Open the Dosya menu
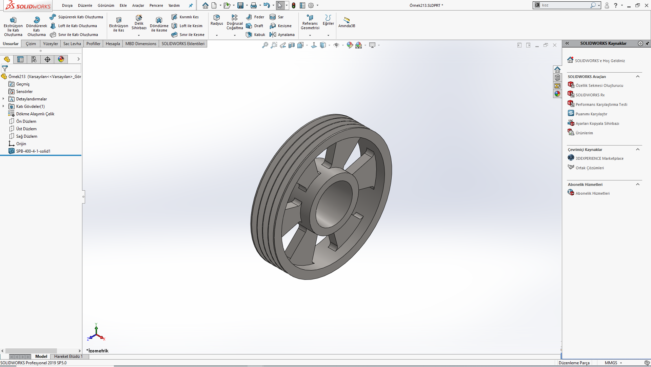 point(67,5)
